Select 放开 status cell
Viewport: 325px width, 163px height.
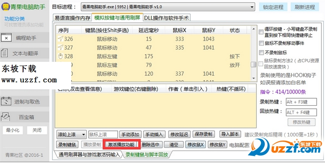pyautogui.click(x=235, y=65)
